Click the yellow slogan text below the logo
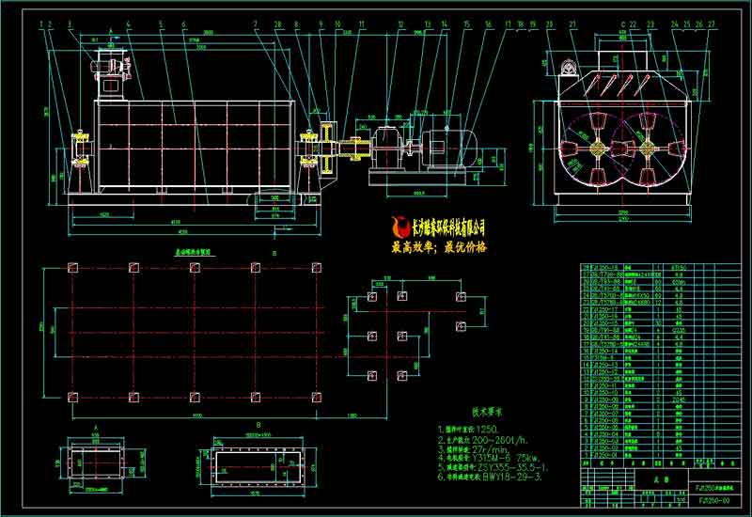The image size is (752, 517). 439,247
